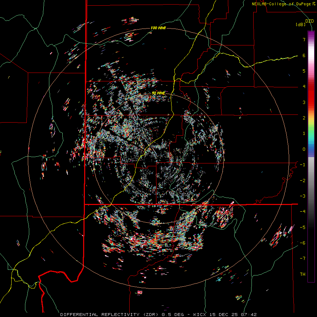Image resolution: width=317 pixels, height=317 pixels.
Task: Click the [dB] unit label
Action: [300, 25]
